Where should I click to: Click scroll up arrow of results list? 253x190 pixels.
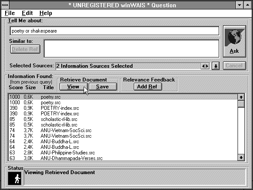point(241,97)
